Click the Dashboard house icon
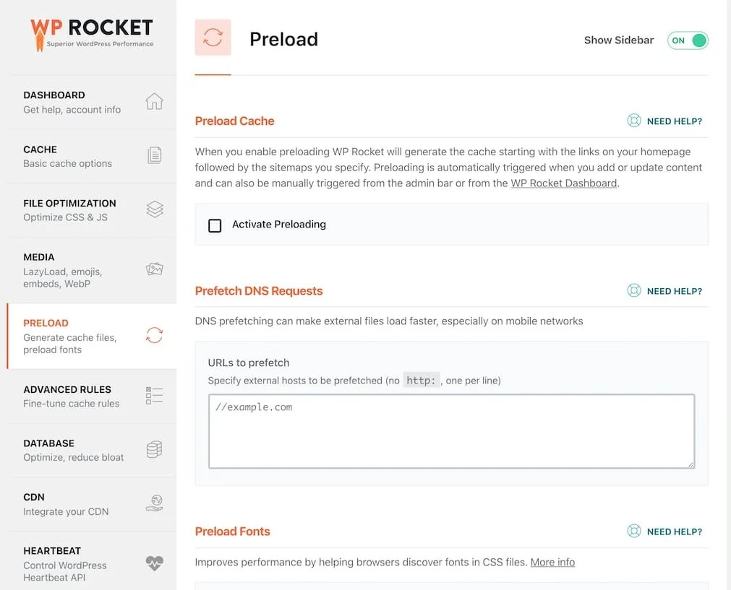 [x=154, y=101]
